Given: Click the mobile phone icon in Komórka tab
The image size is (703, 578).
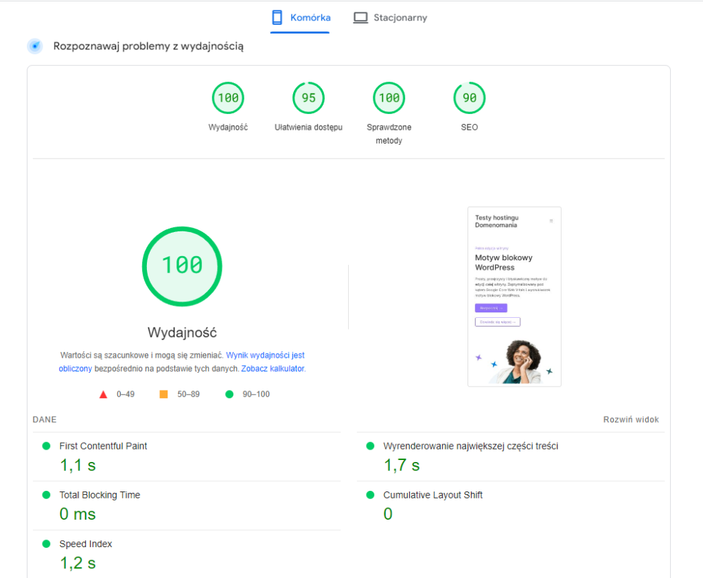Looking at the screenshot, I should pos(278,17).
